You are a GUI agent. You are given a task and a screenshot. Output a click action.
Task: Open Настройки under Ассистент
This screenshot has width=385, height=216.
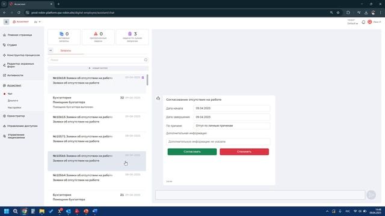pyautogui.click(x=14, y=107)
